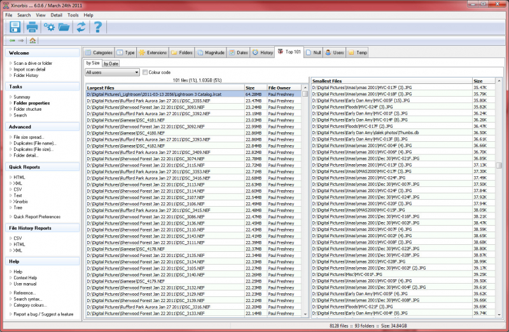Click Scan a drive or folder link
Viewport: 509px width, 332px height.
point(32,64)
